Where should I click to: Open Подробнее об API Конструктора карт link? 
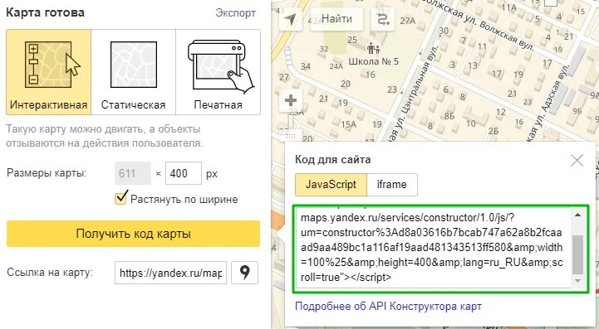pos(388,306)
